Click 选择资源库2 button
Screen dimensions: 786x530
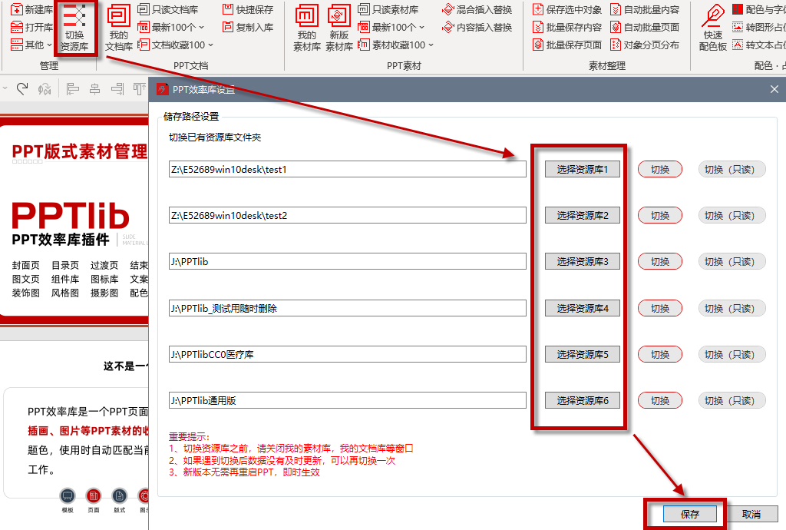(x=583, y=216)
